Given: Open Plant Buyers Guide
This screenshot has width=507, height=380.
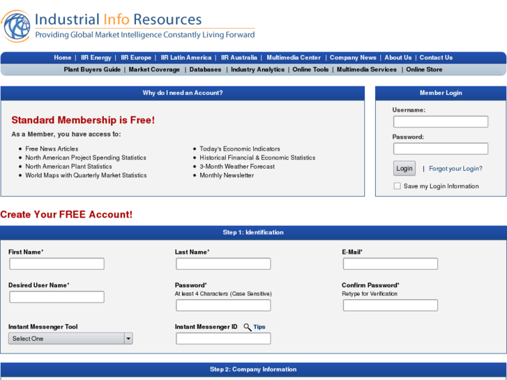Looking at the screenshot, I should 92,70.
